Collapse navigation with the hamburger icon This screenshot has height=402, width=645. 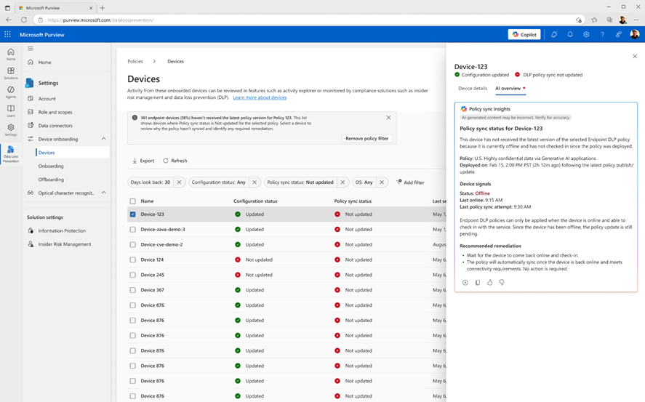31,48
